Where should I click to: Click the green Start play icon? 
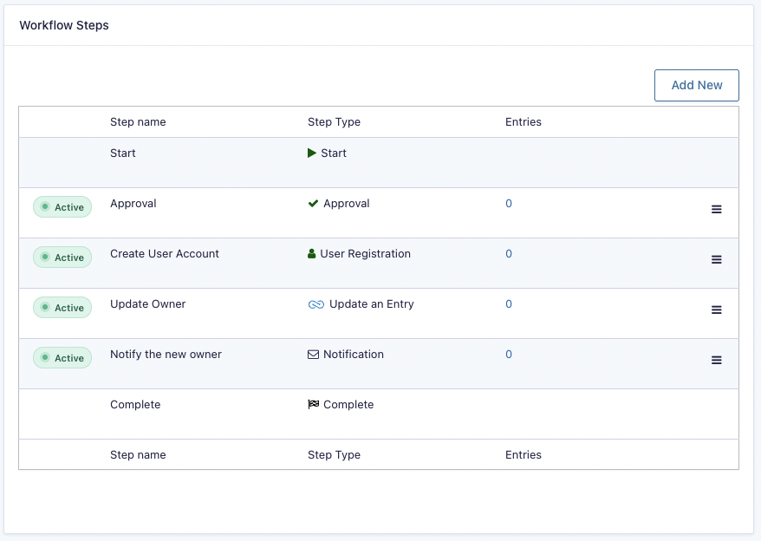click(x=312, y=153)
